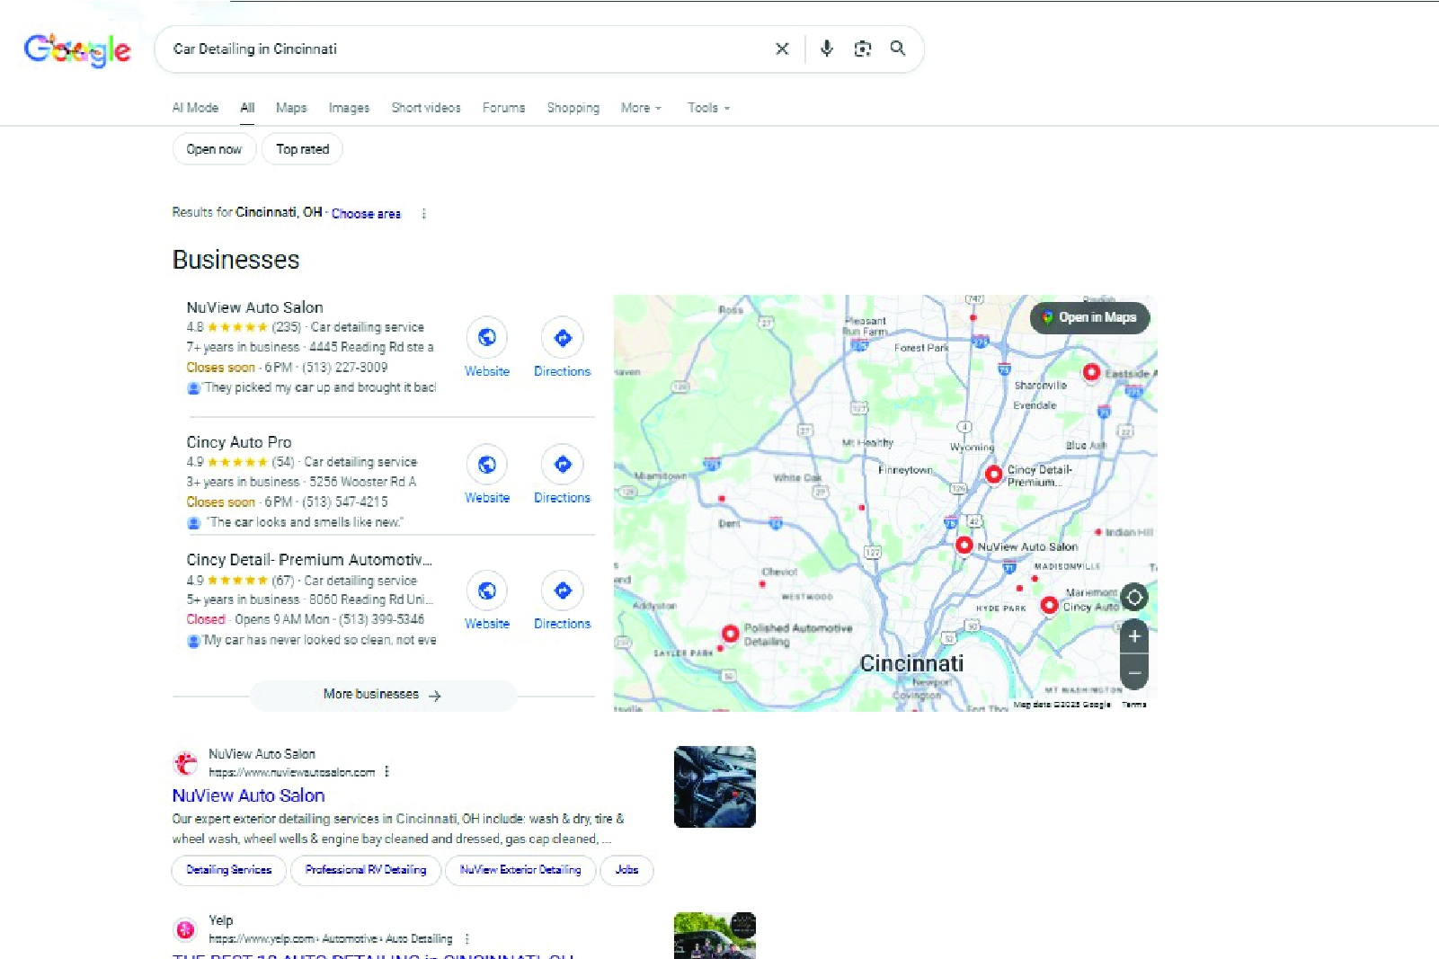Open NuView Auto Salon search result title
The height and width of the screenshot is (959, 1439).
coord(248,795)
